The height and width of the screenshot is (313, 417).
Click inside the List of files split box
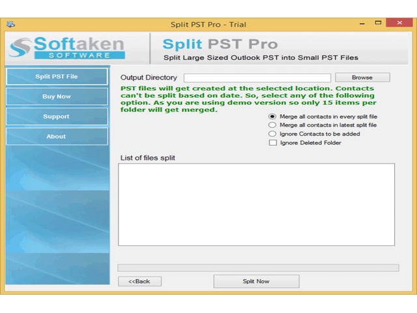point(256,204)
